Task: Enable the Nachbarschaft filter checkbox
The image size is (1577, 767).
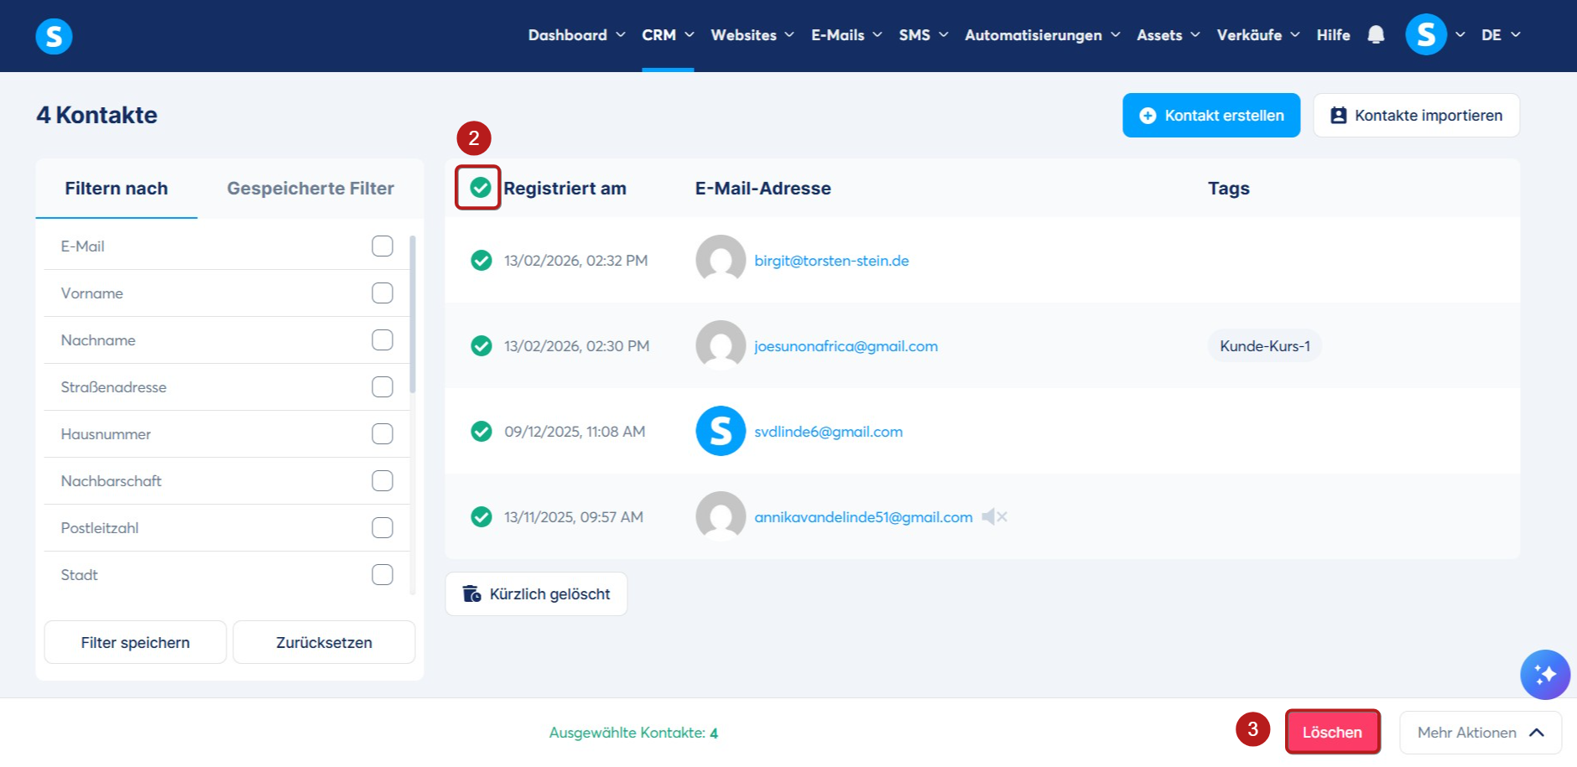Action: pyautogui.click(x=383, y=480)
